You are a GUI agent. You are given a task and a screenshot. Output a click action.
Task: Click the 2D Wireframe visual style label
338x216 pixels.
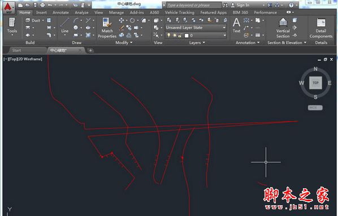[31, 59]
